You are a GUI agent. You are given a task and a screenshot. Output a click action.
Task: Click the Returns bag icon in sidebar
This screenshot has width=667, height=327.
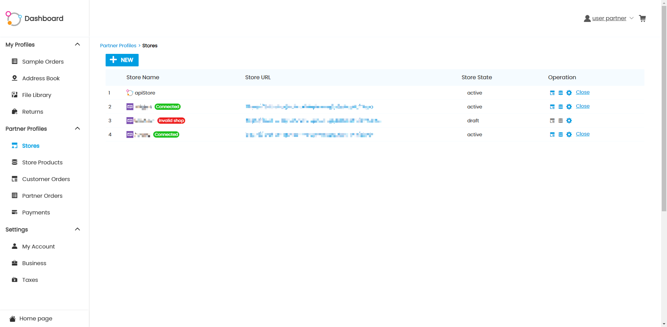click(x=14, y=111)
